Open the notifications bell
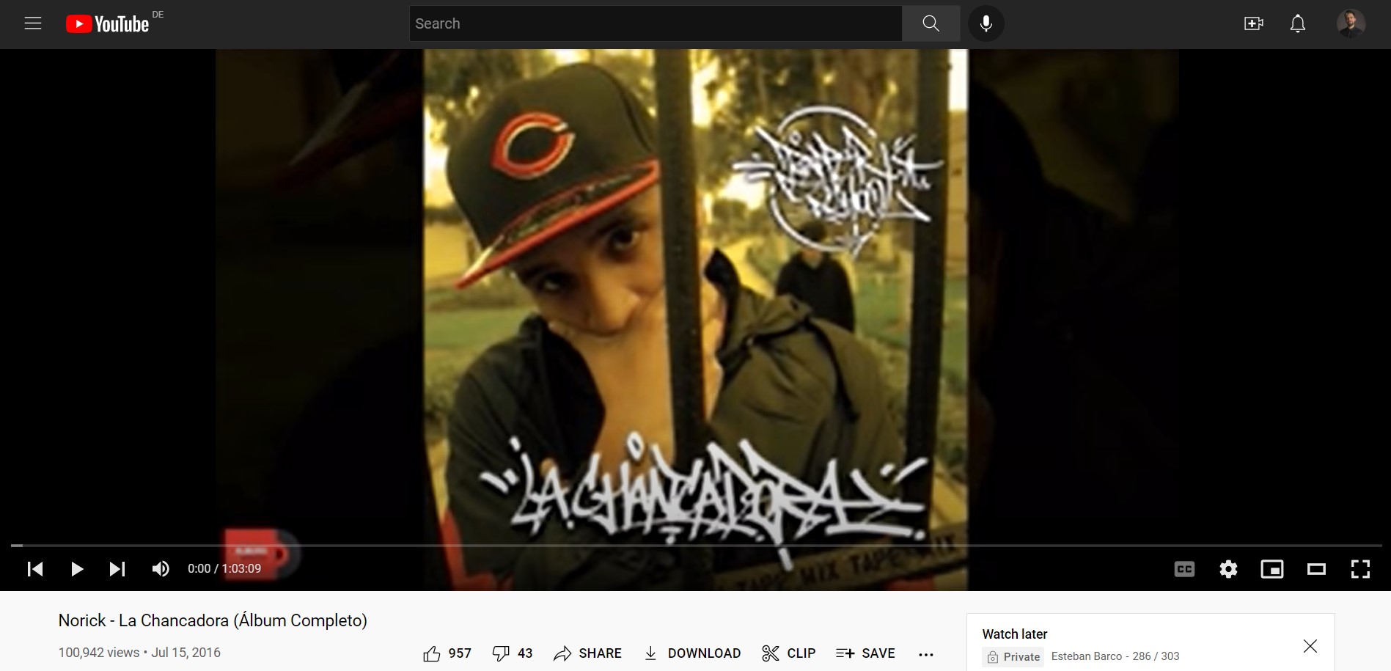1391x671 pixels. click(1298, 23)
